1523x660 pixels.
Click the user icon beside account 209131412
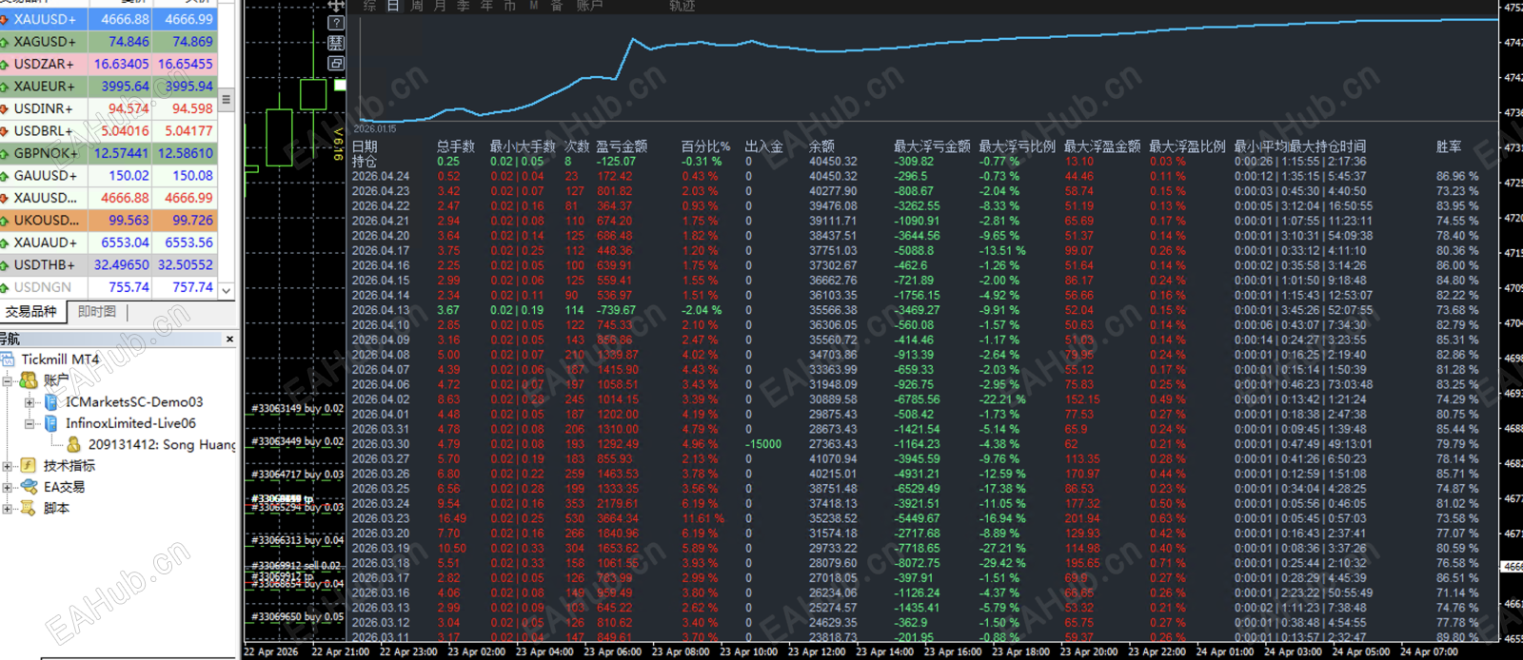[x=73, y=444]
